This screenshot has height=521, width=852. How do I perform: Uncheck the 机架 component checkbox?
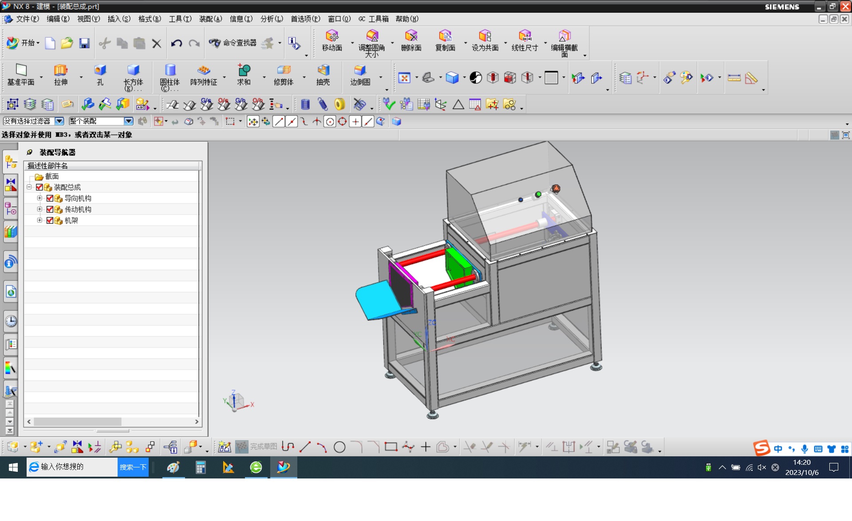pyautogui.click(x=50, y=221)
